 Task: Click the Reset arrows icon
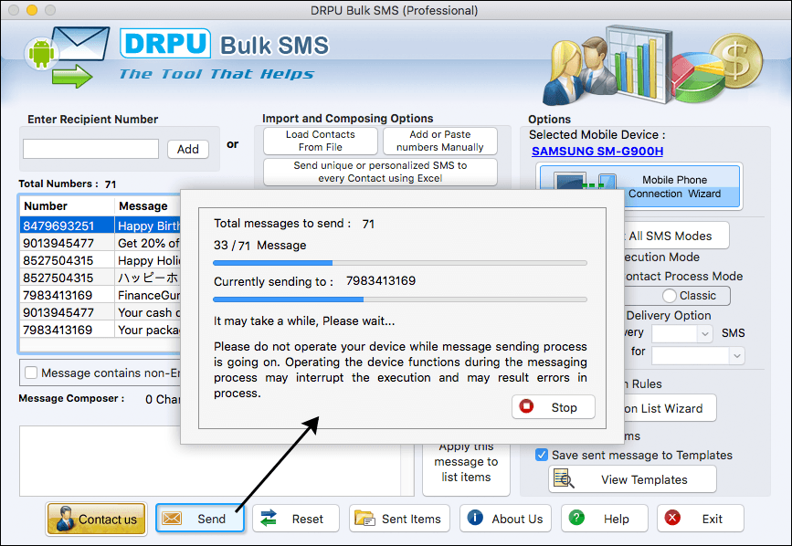[x=269, y=519]
